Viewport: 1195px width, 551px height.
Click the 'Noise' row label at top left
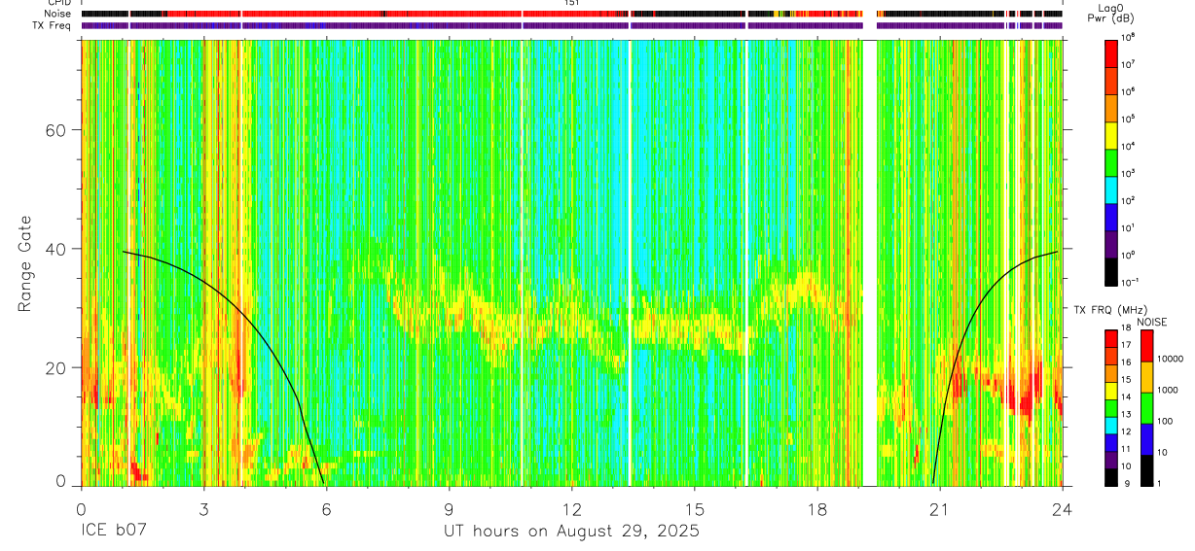click(58, 15)
